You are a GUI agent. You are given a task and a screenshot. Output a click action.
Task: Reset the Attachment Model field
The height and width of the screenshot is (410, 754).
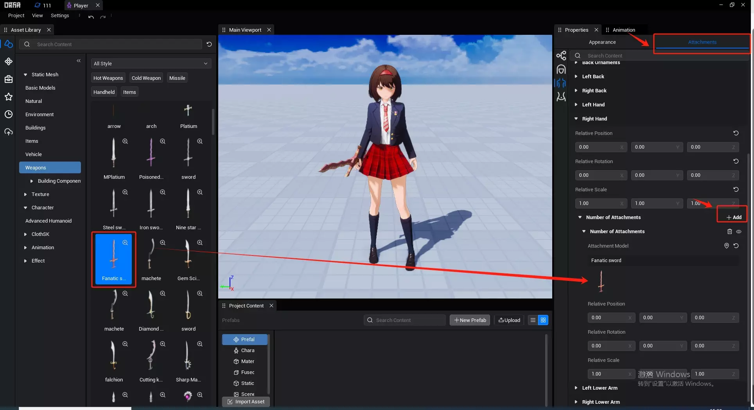736,246
